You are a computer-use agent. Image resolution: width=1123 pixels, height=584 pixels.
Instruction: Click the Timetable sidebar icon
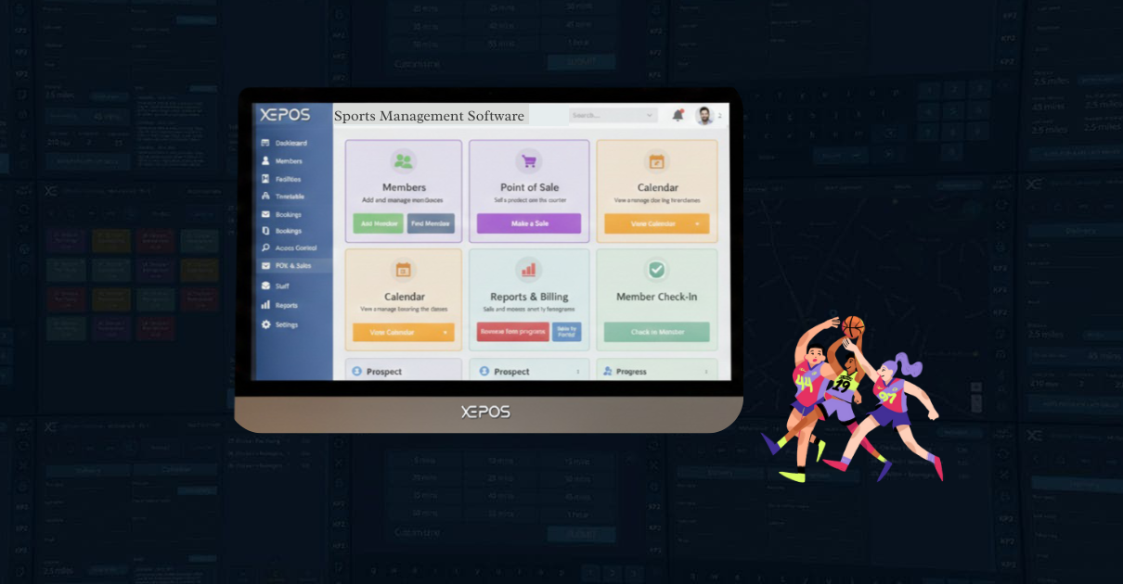(x=265, y=197)
